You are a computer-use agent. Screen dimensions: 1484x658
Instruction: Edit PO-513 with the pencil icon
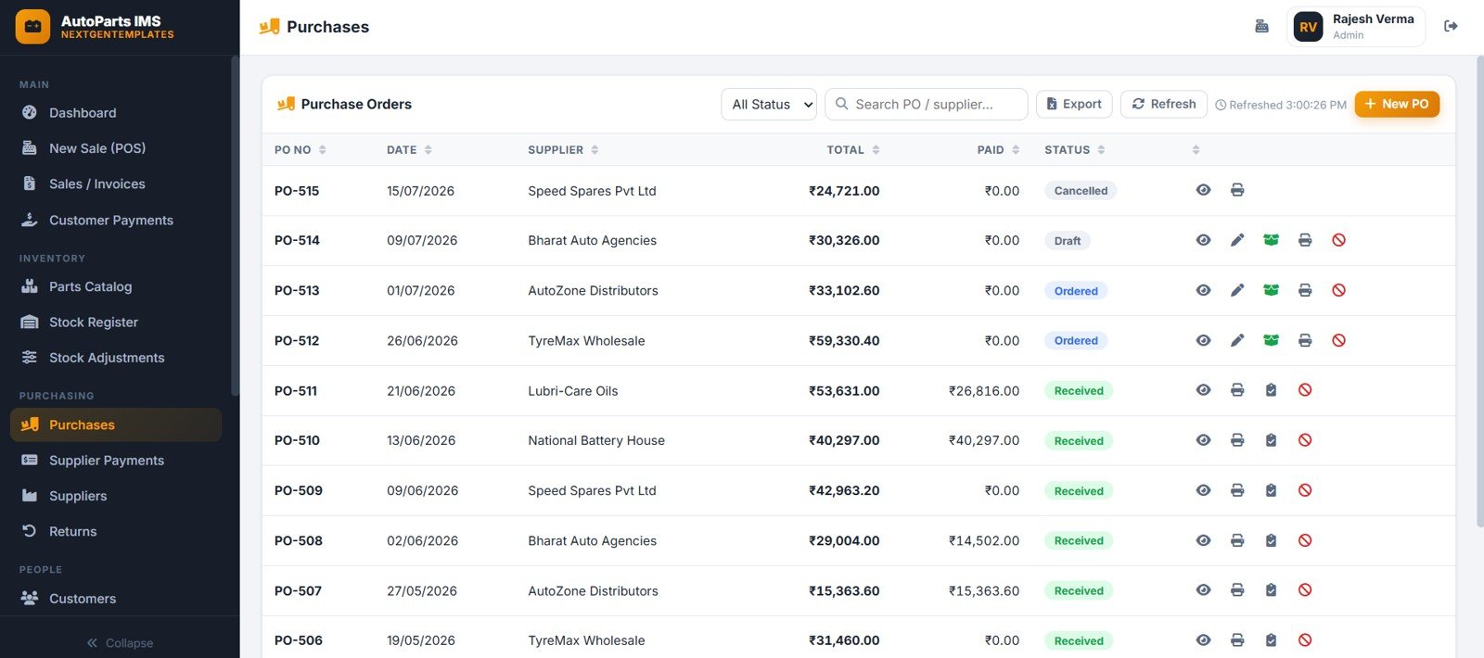[1237, 290]
